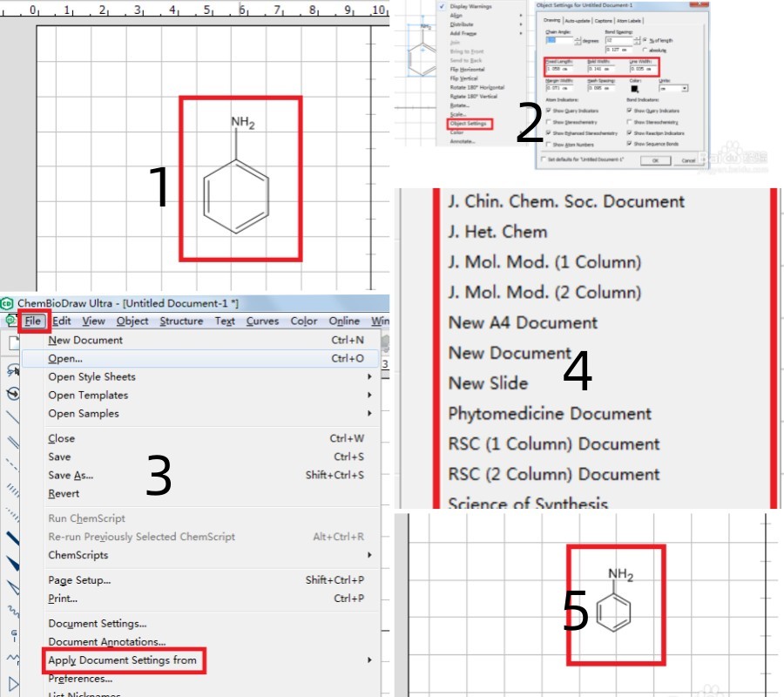Viewport: 784px width, 697px height.
Task: Click OK in Object Settings dialog
Action: (x=655, y=160)
